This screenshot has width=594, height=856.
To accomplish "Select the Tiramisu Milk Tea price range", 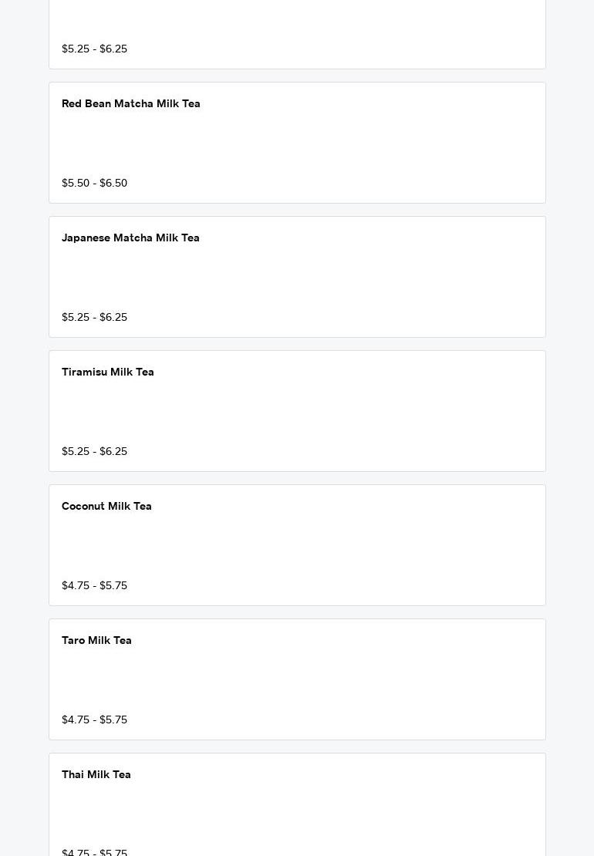I will point(94,452).
